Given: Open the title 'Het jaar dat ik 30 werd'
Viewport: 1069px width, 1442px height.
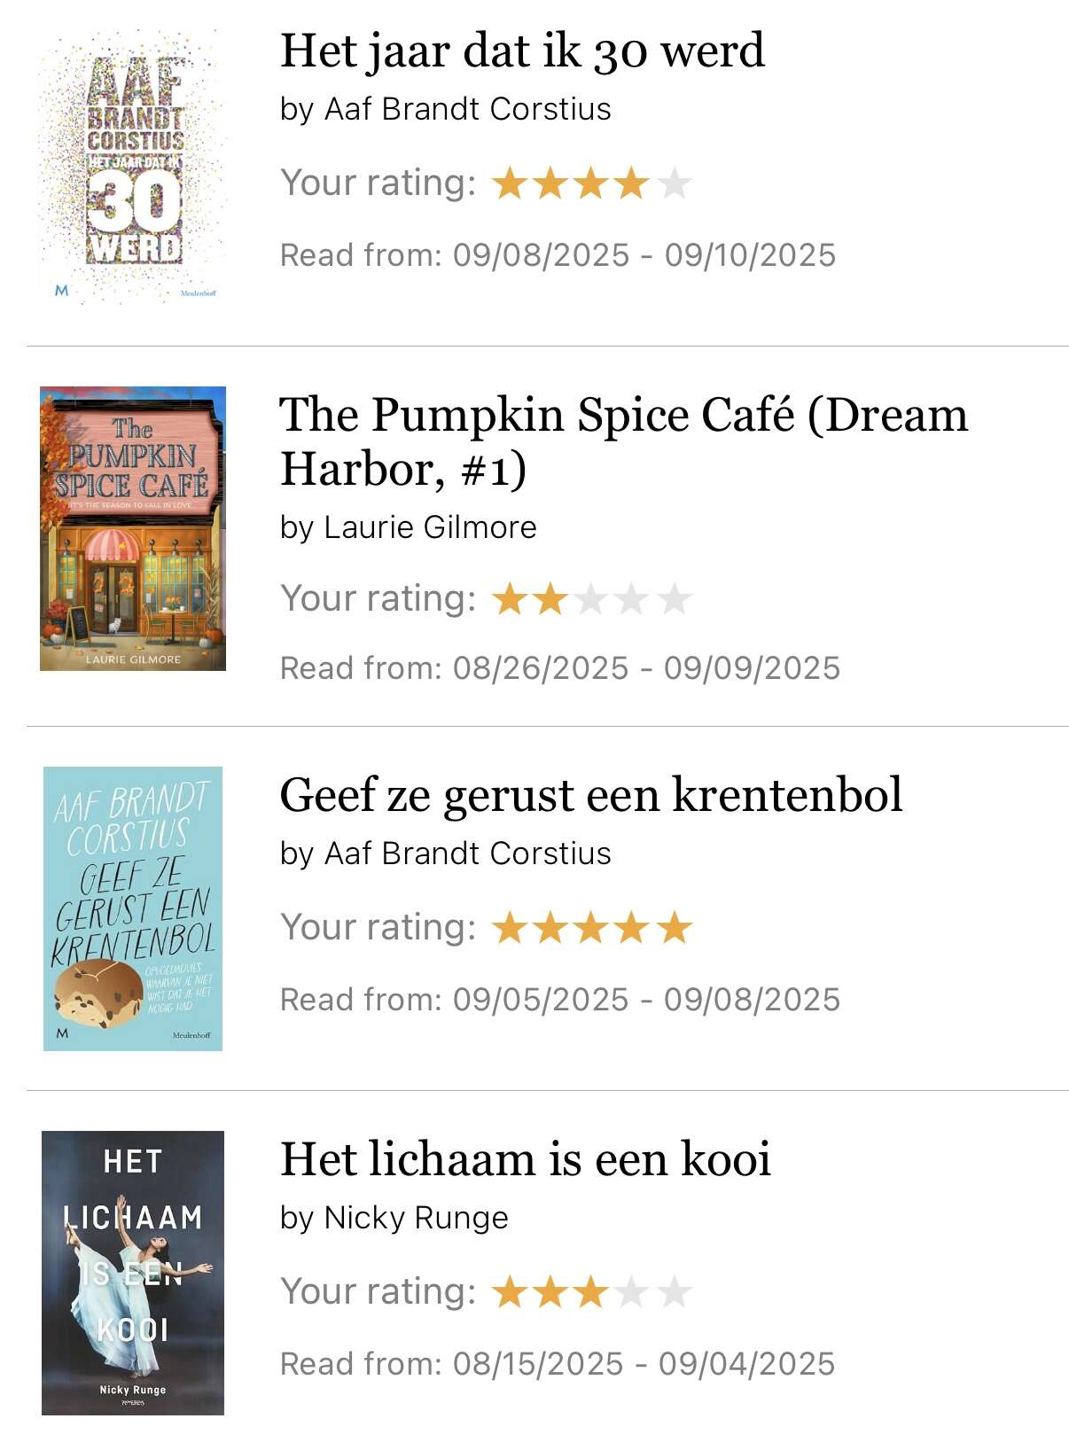Looking at the screenshot, I should point(522,51).
